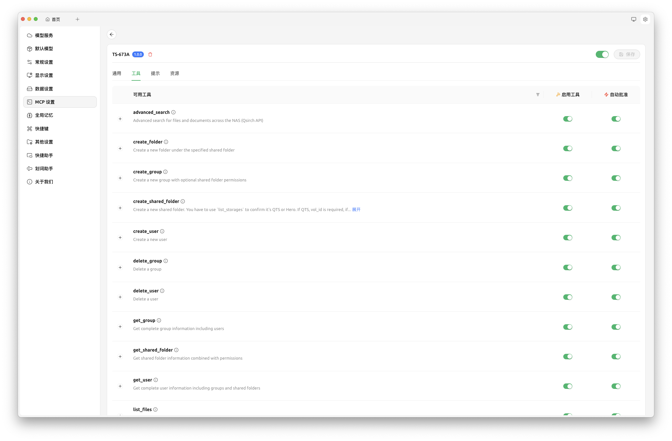This screenshot has height=441, width=672.
Task: Click the 保存 save button
Action: [x=627, y=54]
